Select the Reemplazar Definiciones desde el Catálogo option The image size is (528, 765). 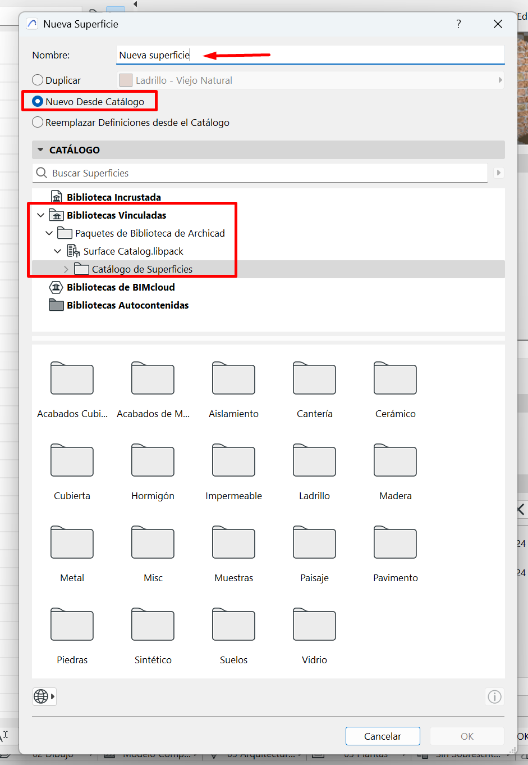point(38,122)
